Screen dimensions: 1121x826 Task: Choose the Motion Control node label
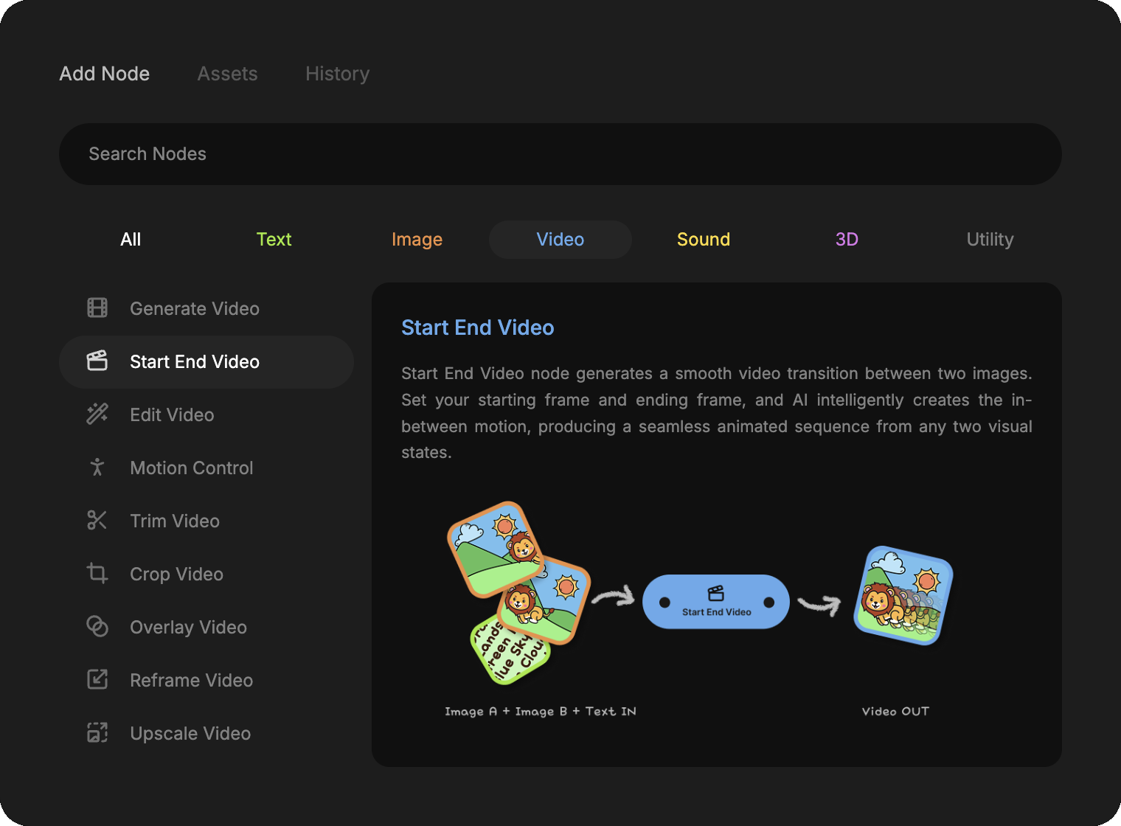tap(191, 468)
